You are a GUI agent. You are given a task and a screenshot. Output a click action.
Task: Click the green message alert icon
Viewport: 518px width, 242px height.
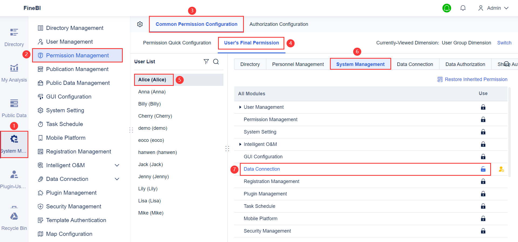(x=447, y=8)
